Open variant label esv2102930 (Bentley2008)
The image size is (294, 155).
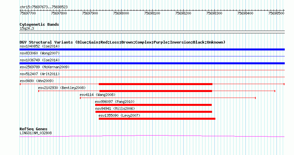click(62, 88)
